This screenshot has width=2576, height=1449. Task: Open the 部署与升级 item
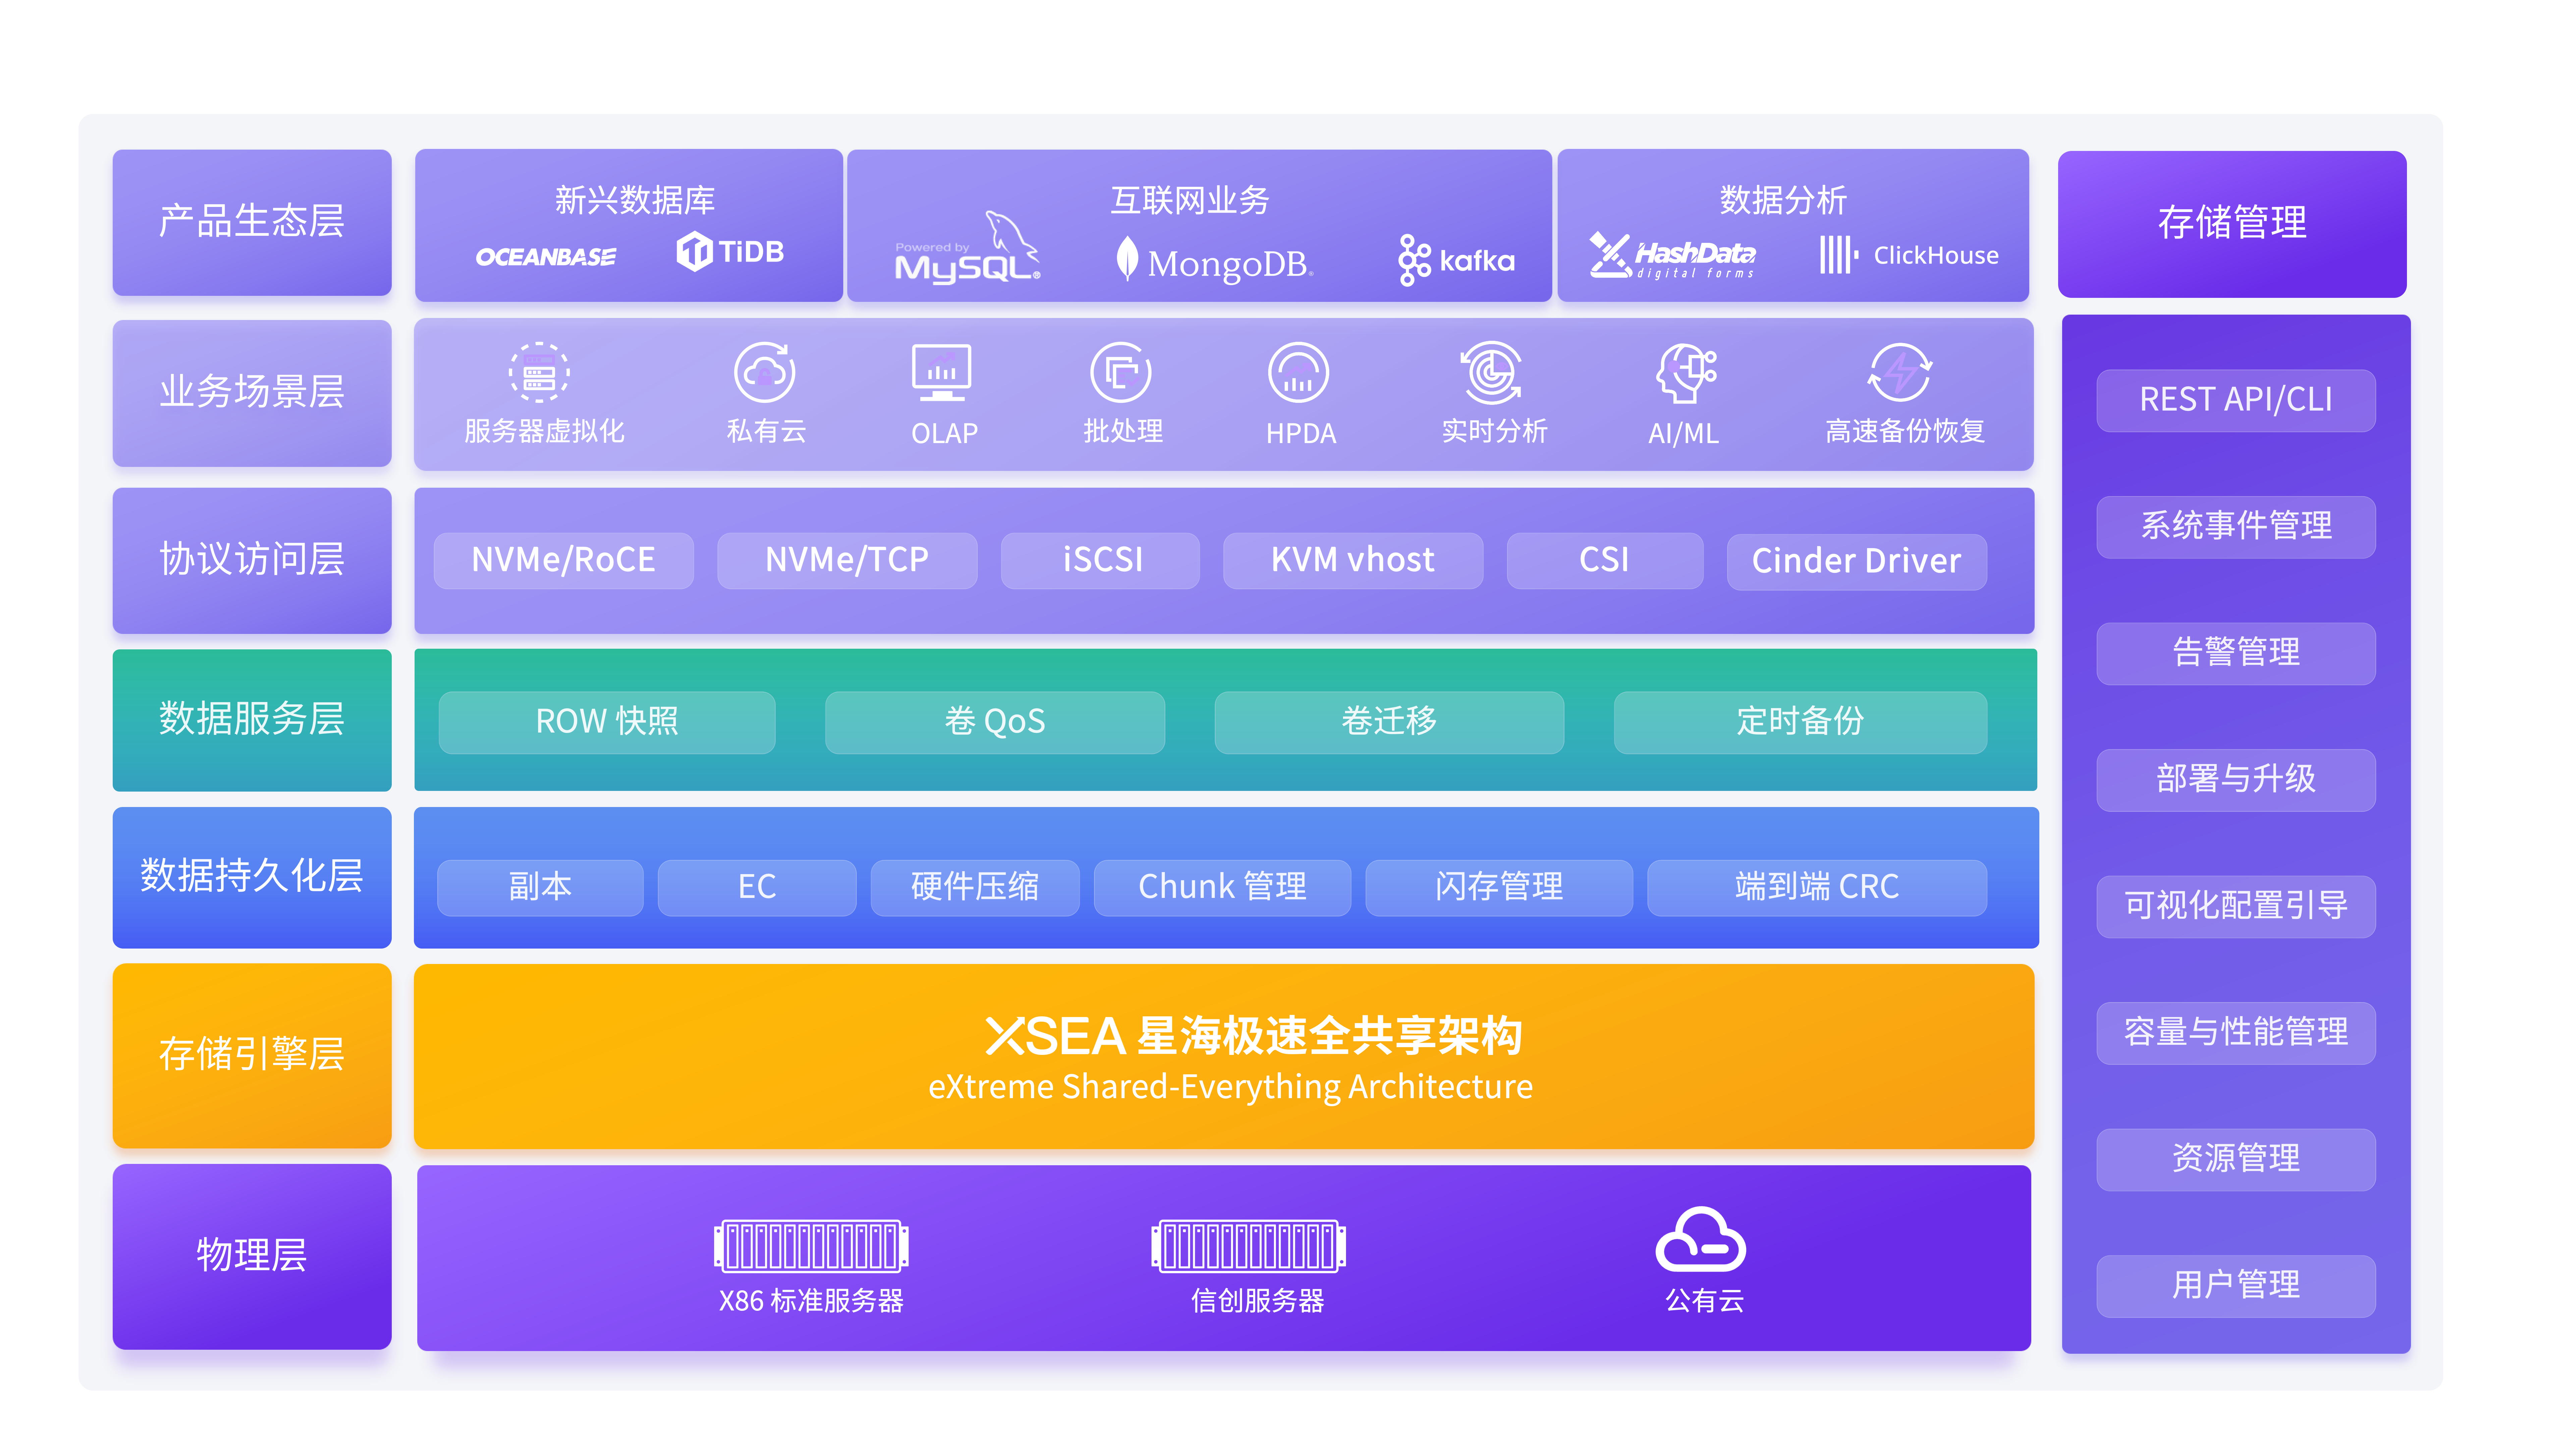tap(2236, 780)
